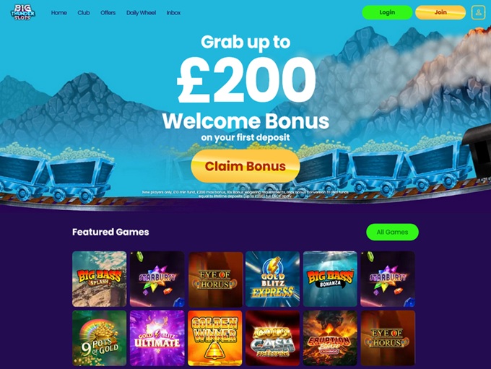Claim the welcome bonus

pyautogui.click(x=245, y=166)
